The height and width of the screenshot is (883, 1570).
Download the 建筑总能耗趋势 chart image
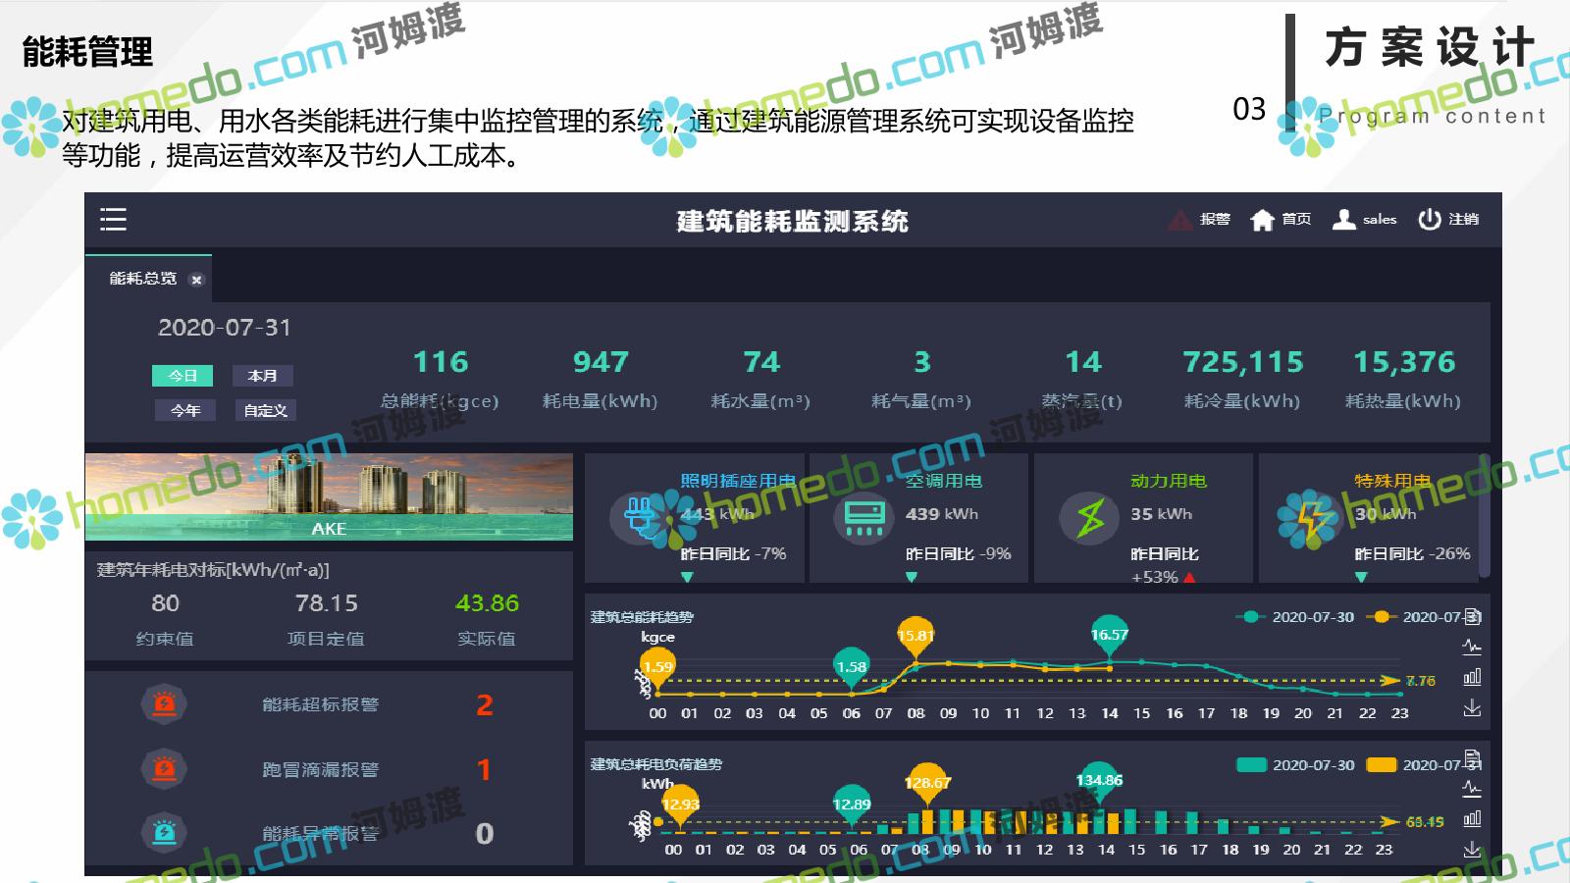click(1472, 707)
